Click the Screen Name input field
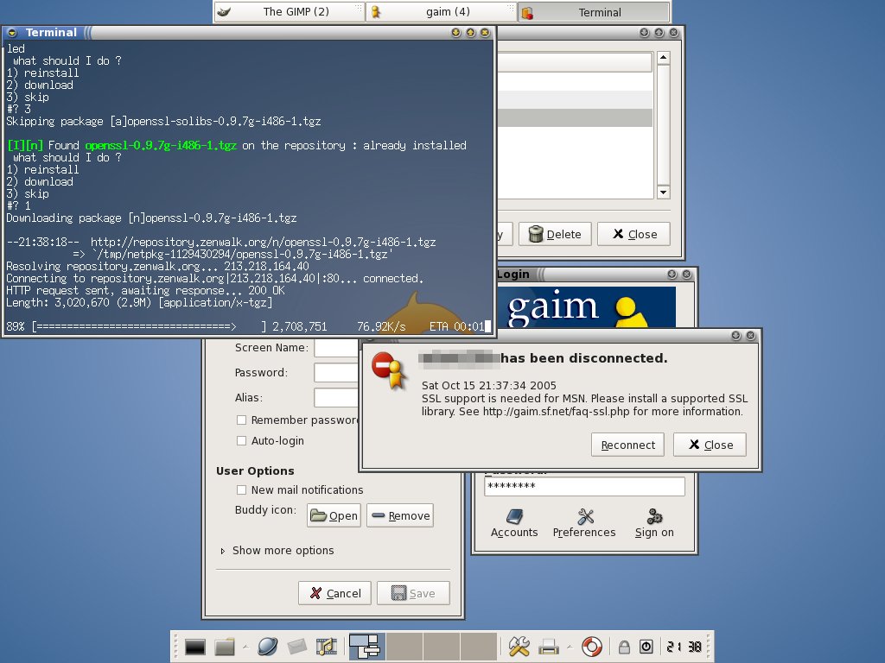Screen dimensions: 885x663 336,348
